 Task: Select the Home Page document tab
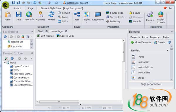(57, 31)
